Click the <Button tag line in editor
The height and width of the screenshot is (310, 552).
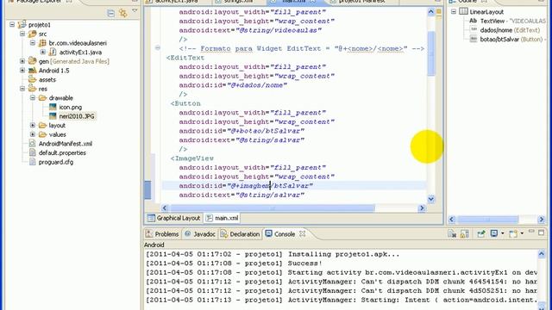point(185,103)
